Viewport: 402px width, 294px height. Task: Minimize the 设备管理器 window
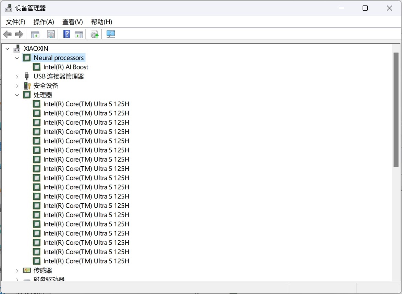[341, 8]
